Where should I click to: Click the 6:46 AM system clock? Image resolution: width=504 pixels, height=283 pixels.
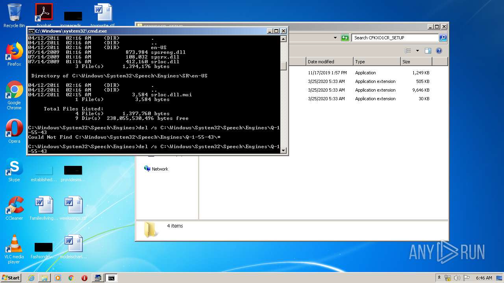point(484,278)
